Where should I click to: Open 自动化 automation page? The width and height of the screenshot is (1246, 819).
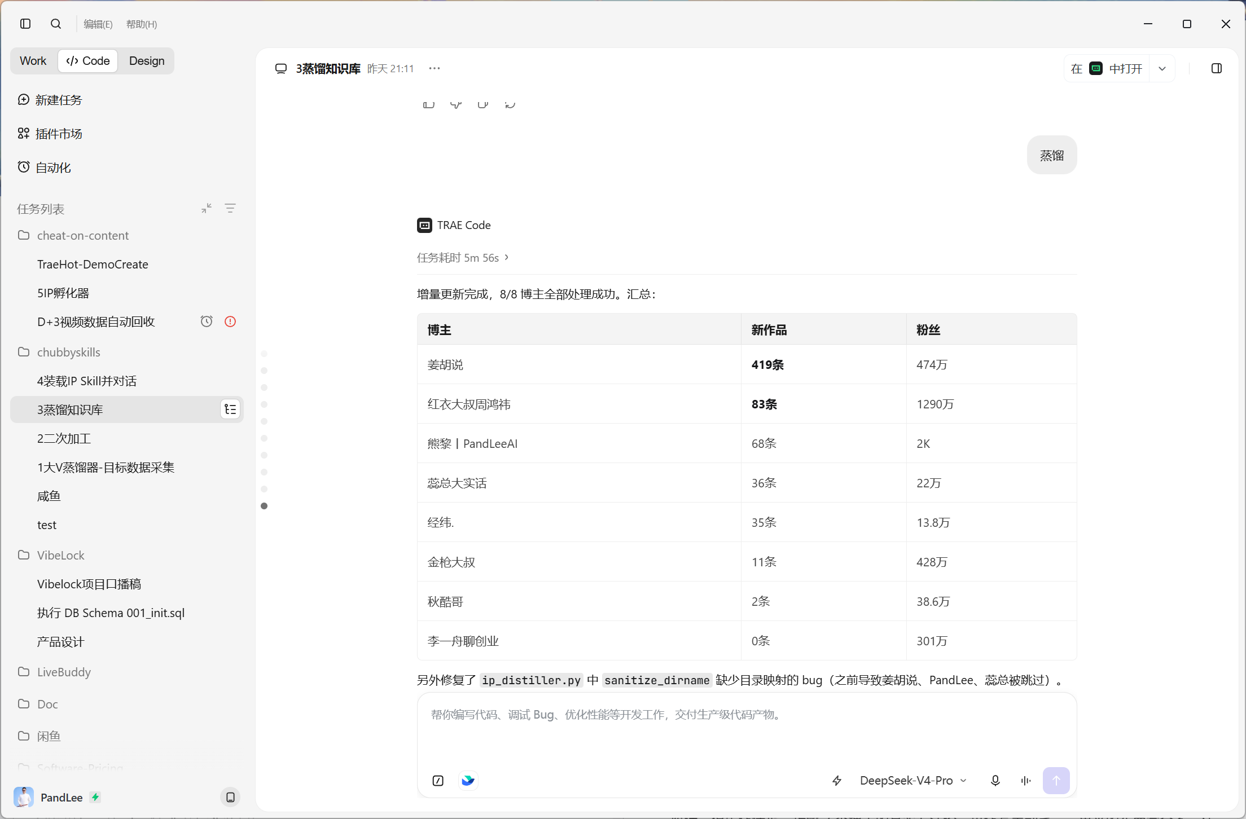pos(44,168)
